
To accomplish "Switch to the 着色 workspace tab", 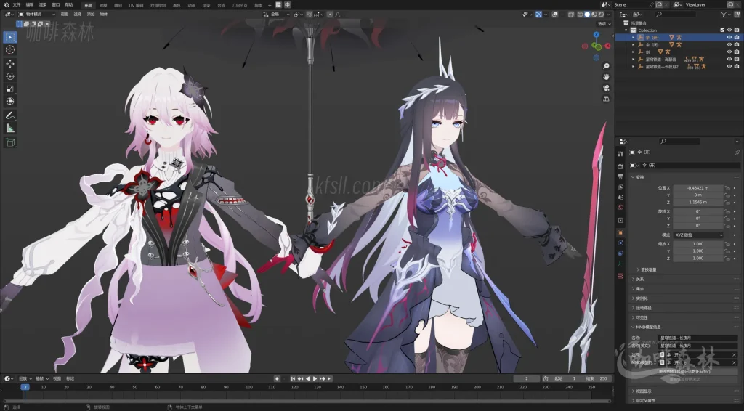I will (177, 5).
